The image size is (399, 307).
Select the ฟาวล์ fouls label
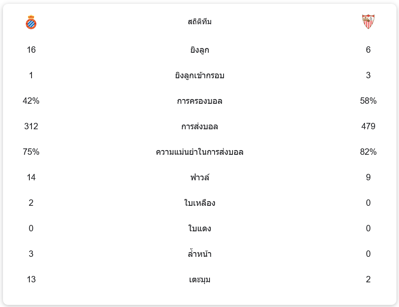[199, 177]
